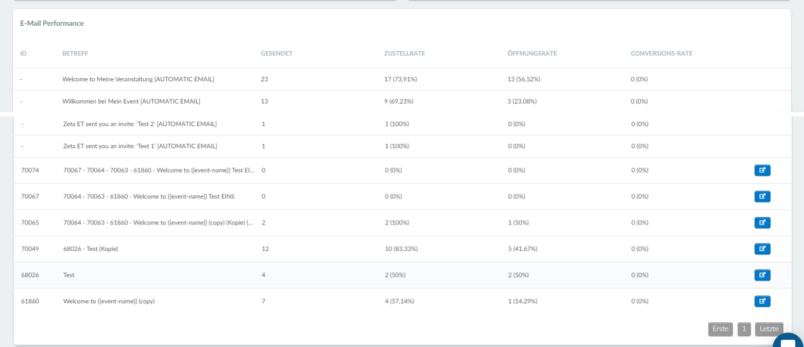Click delivery rate '17 (73,91%)'
804x347 pixels.
(x=400, y=79)
